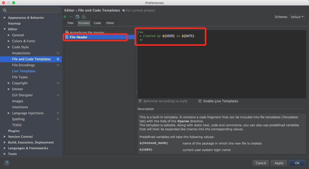Select Keymap in the settings tree
Viewport: 309px width, 169px height.
(x=14, y=23)
